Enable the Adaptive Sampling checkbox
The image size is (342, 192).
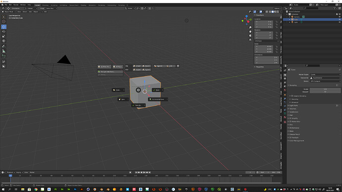click(292, 96)
